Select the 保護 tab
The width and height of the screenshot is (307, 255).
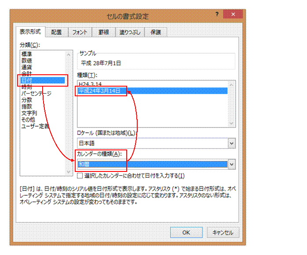tap(156, 32)
